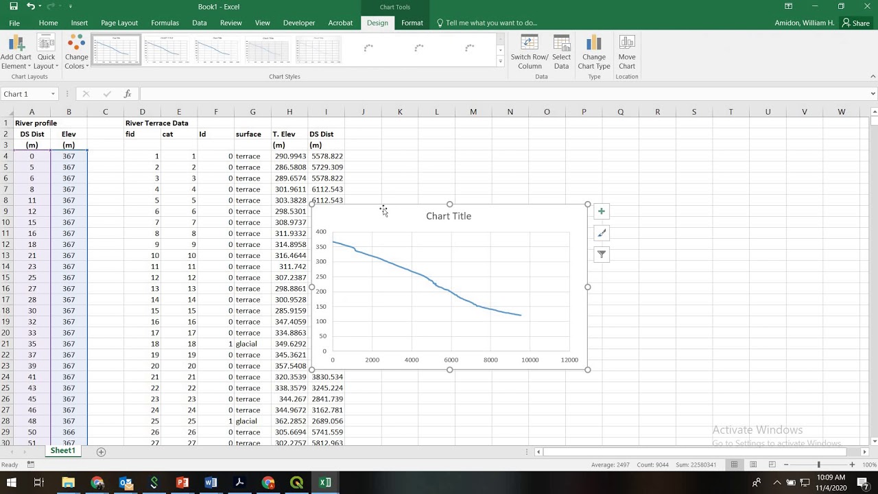Viewport: 878px width, 494px height.
Task: Open the undo history dropdown arrow
Action: coord(40,6)
